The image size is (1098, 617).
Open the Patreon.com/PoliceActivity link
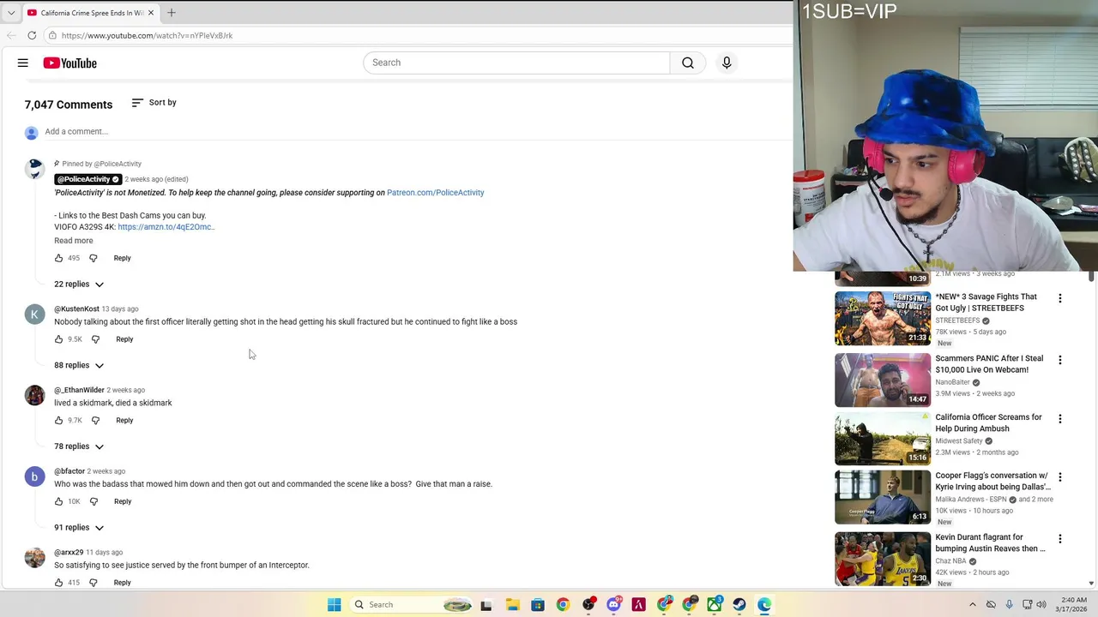[x=435, y=193]
